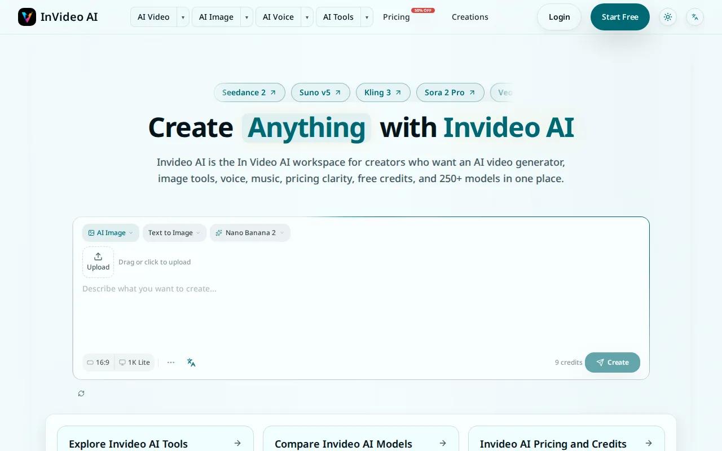This screenshot has height=451, width=722.
Task: Expand the AI Tools dropdown arrow
Action: 367,17
